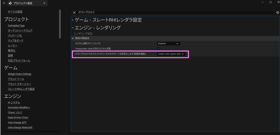Open スレートRHIレンダラ設定 in sidebar
280x135 pixels.
coord(21,89)
